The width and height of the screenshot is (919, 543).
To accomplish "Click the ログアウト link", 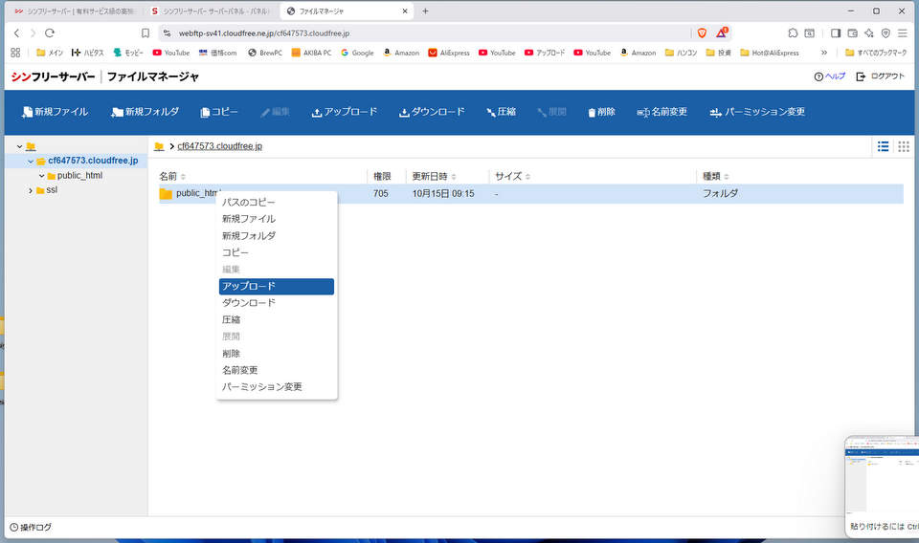I will [880, 76].
